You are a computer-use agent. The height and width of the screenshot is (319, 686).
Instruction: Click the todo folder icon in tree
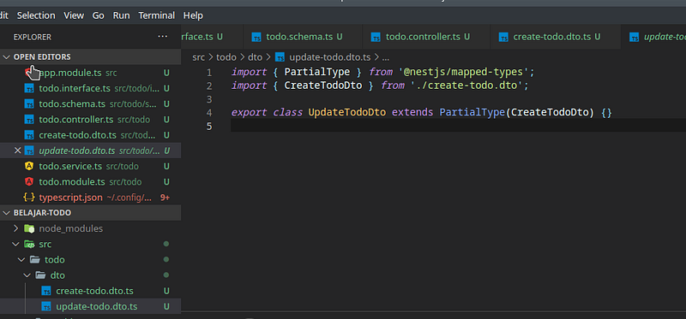[35, 260]
